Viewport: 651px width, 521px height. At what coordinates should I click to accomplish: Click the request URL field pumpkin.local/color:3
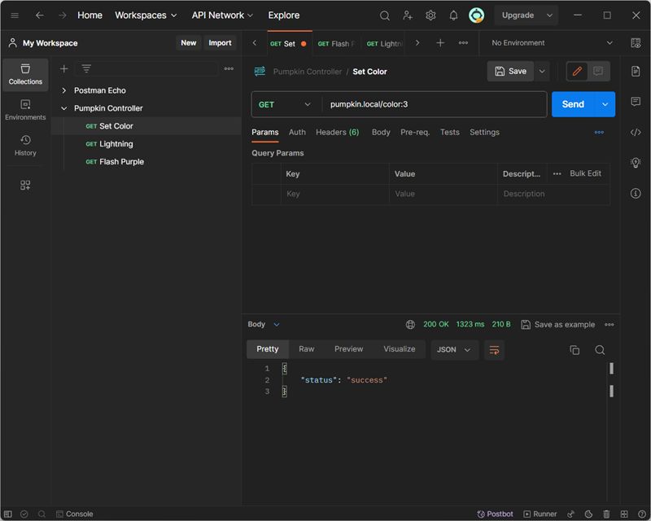(434, 105)
